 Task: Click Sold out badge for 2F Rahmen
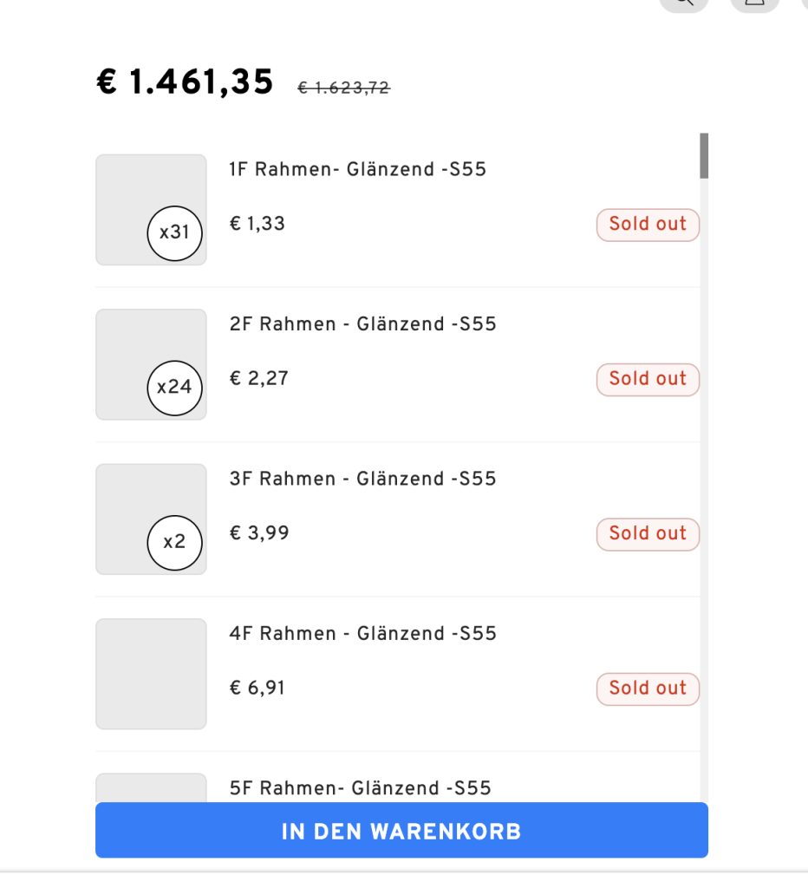click(648, 380)
